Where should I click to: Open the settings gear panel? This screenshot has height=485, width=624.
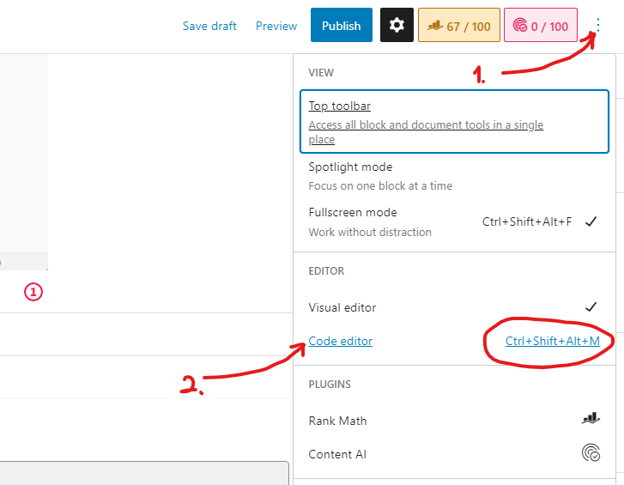click(x=397, y=25)
